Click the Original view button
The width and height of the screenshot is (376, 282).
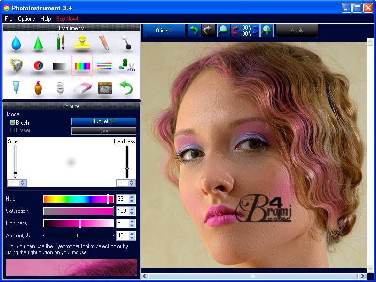[x=164, y=31]
